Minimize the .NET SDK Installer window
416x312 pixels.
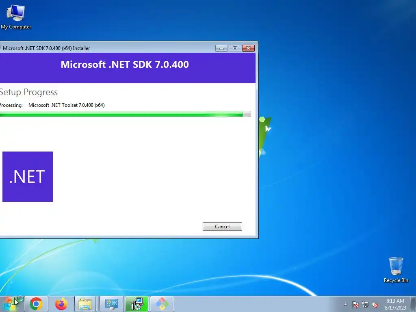pos(221,48)
